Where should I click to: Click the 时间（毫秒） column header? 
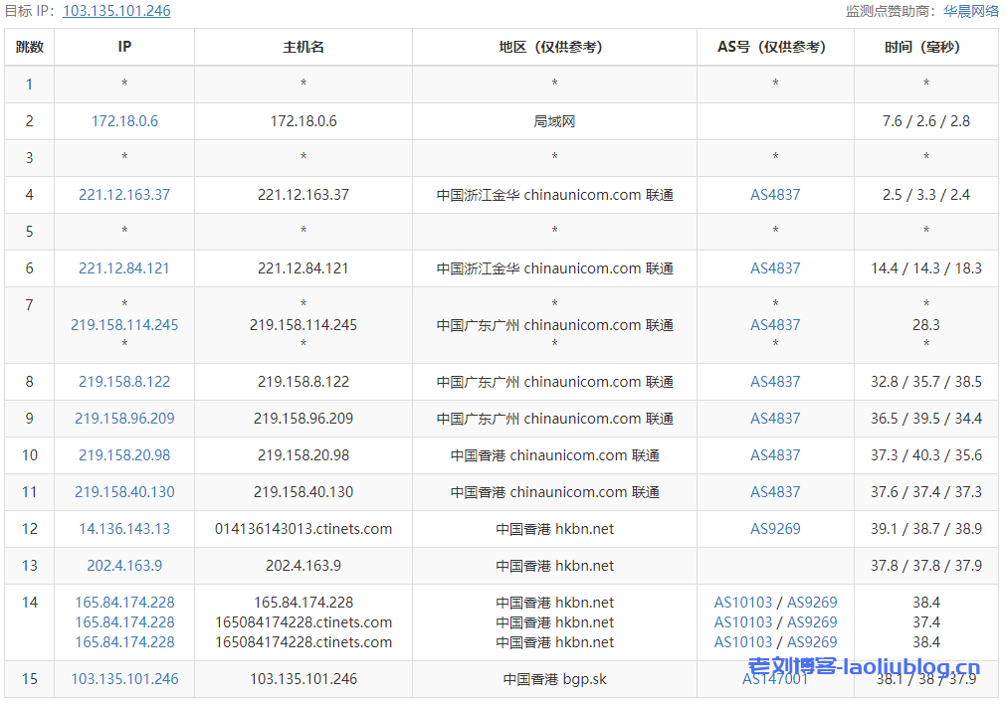925,47
